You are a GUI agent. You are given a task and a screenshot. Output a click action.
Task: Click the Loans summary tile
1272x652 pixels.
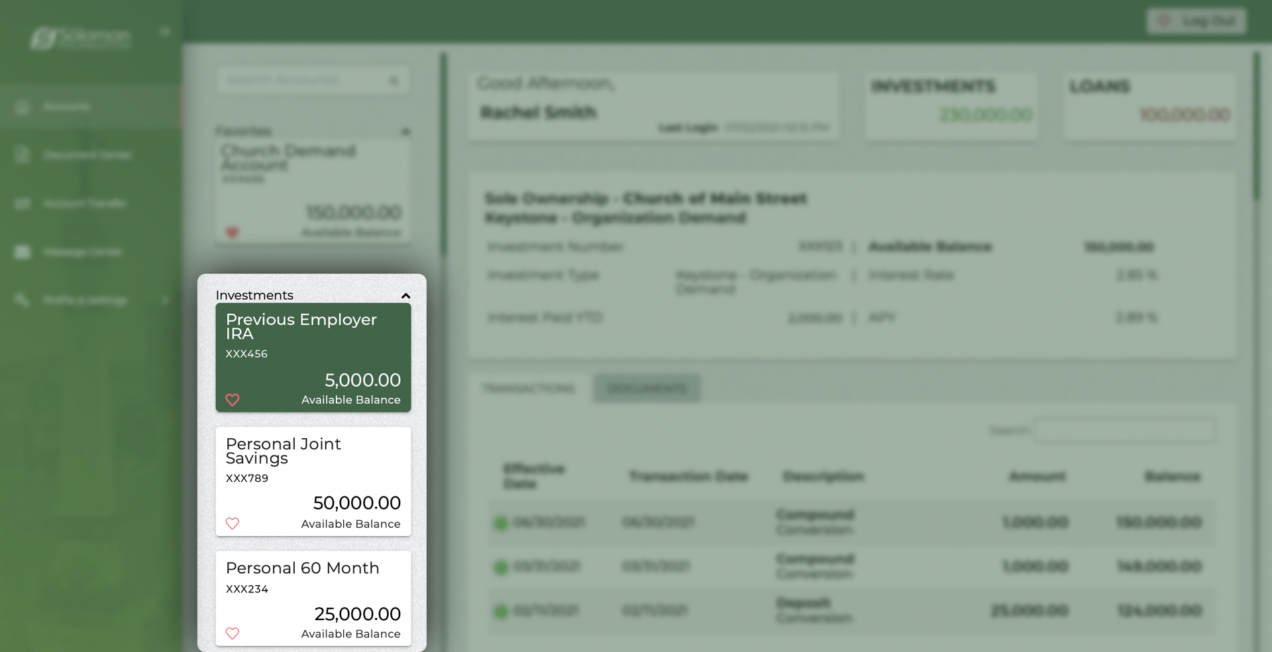(1150, 106)
